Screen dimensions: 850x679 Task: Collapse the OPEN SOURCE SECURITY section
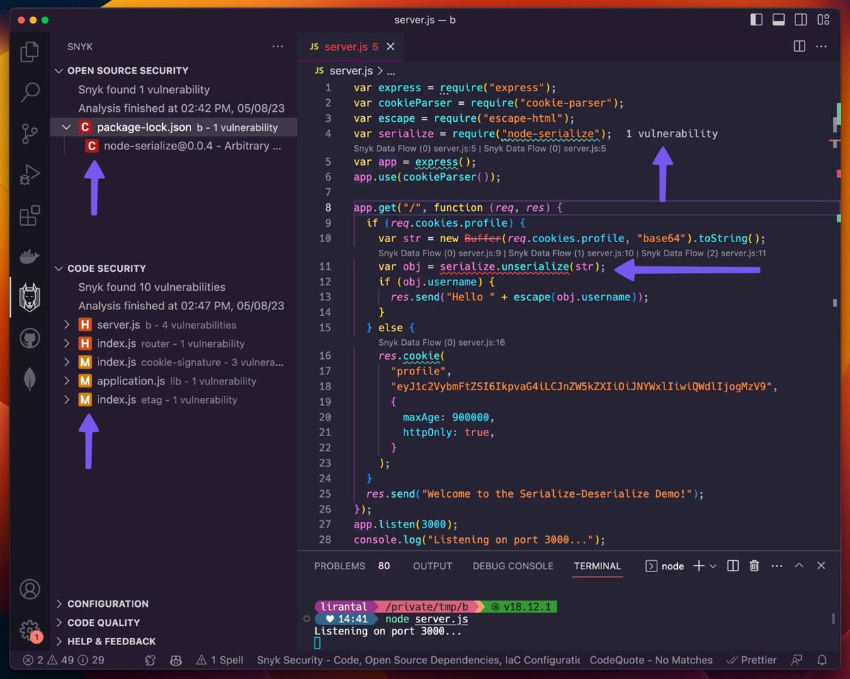[x=59, y=71]
